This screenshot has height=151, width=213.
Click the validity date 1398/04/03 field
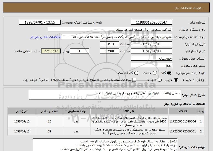[x=152, y=51]
